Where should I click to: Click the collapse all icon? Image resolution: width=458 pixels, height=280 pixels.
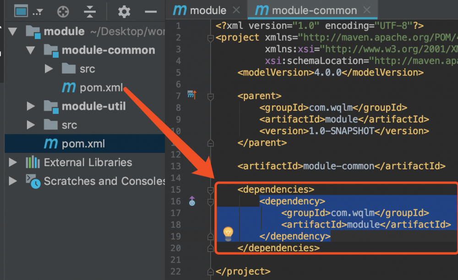point(91,11)
